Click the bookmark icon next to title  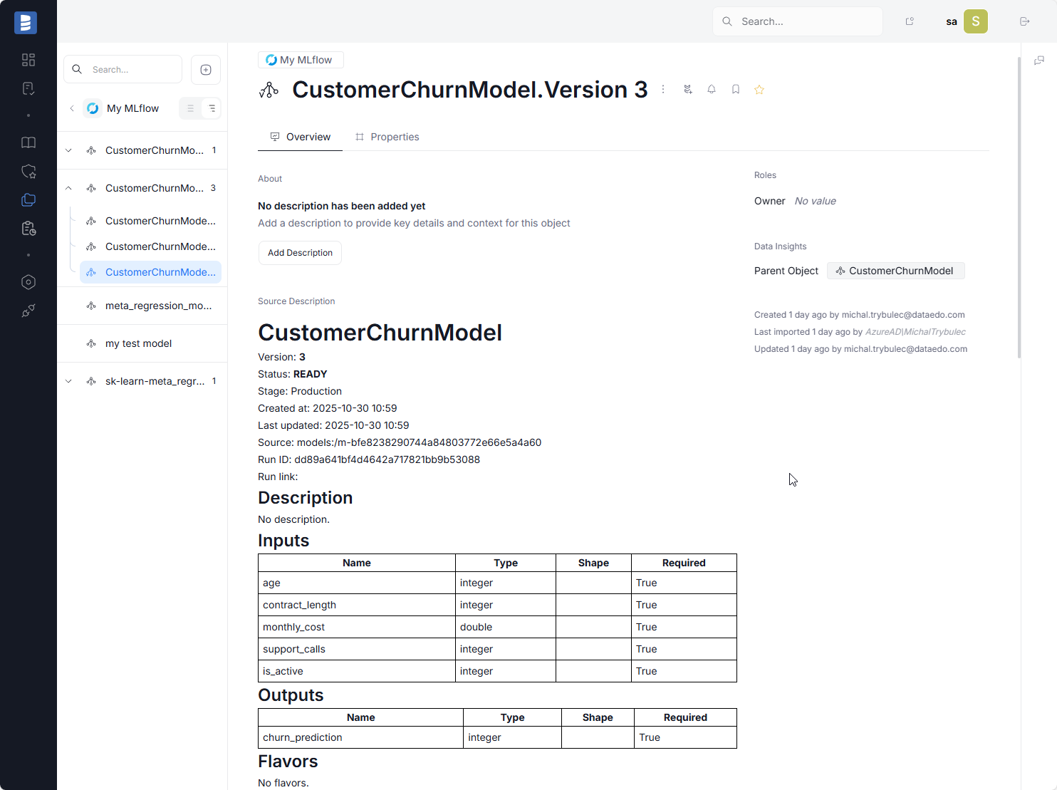735,90
